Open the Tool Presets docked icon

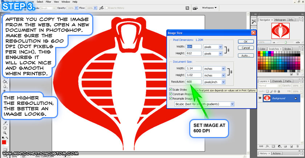coord(254,21)
